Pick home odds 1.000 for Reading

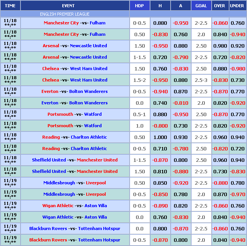(x=160, y=137)
